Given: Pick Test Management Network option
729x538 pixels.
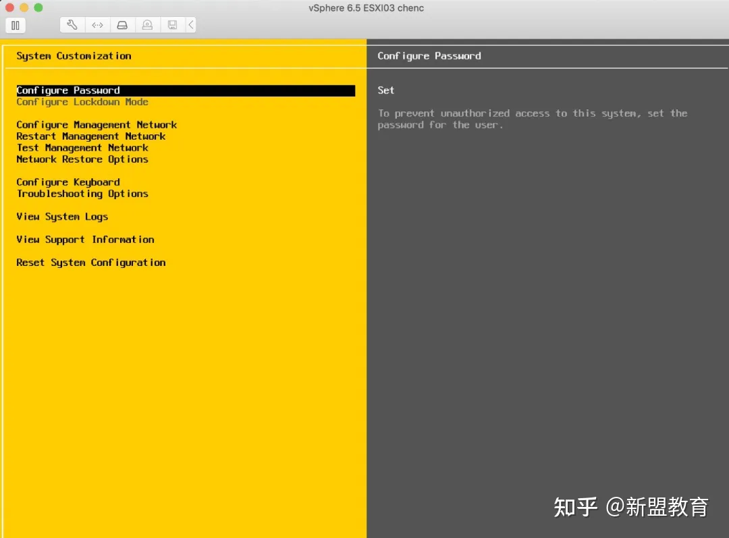Looking at the screenshot, I should click(x=82, y=148).
